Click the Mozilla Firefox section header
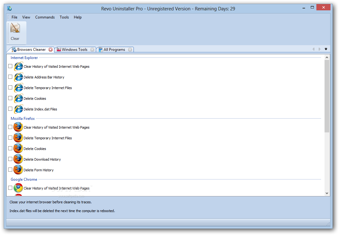The image size is (339, 235). pyautogui.click(x=23, y=119)
